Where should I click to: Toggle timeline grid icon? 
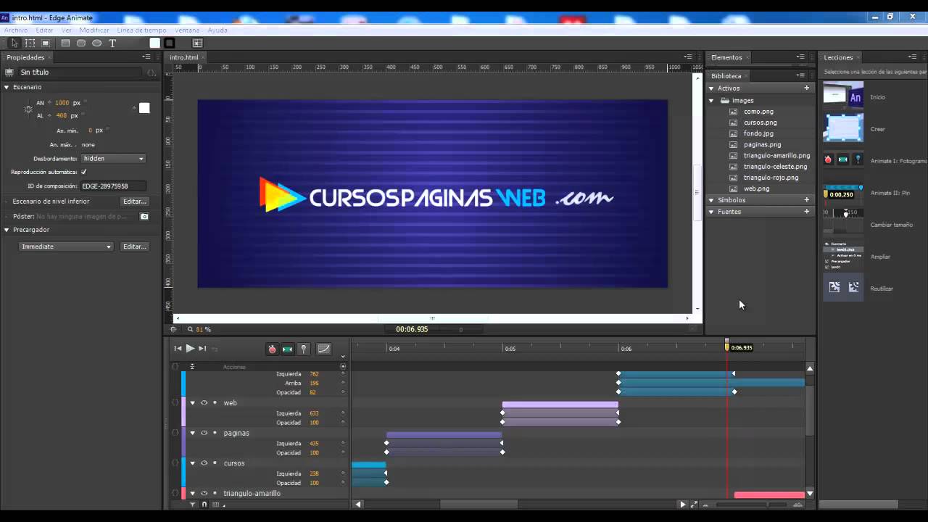[x=216, y=504]
